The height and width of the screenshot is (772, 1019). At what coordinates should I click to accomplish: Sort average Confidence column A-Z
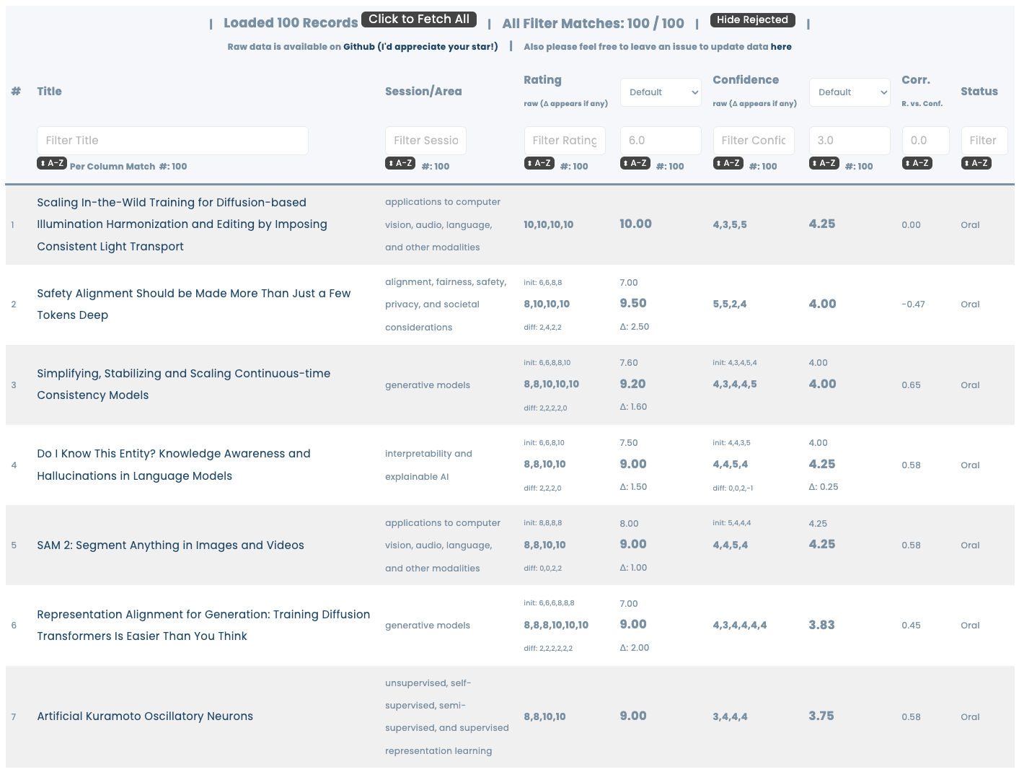824,164
